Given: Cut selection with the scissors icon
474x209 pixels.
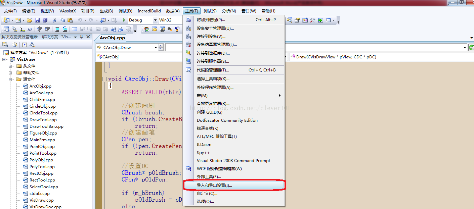Looking at the screenshot, I should point(54,20).
